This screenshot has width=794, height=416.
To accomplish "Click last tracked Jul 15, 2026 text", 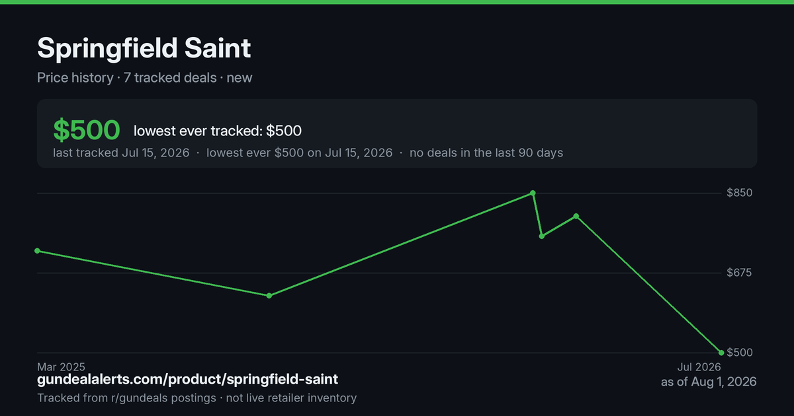I will 121,153.
